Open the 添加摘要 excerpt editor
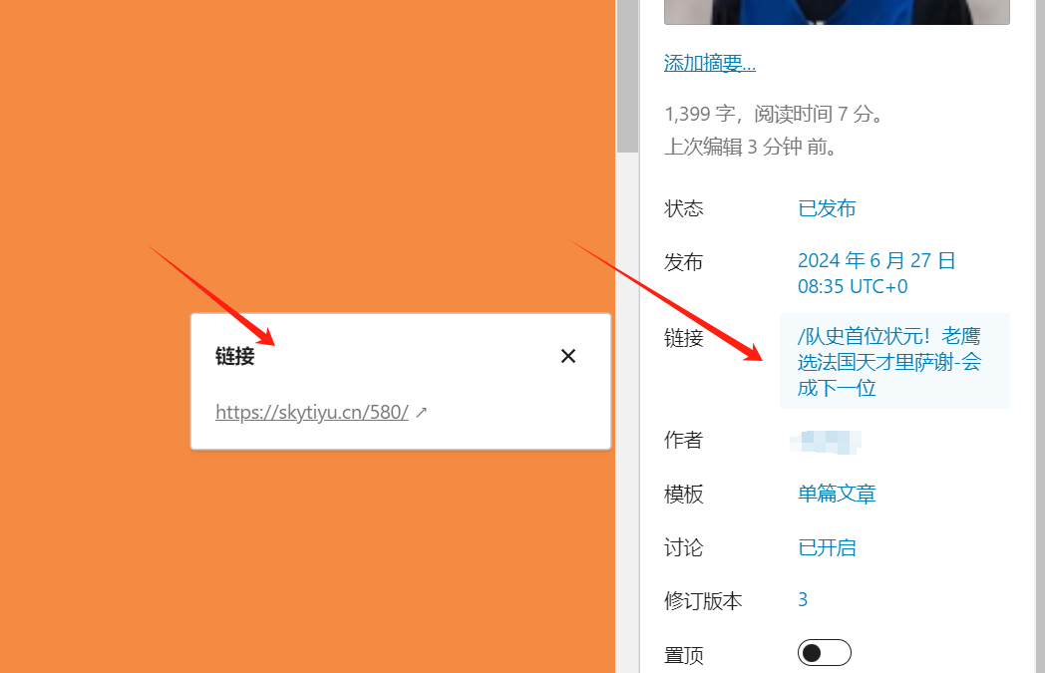The image size is (1045, 673). point(709,62)
